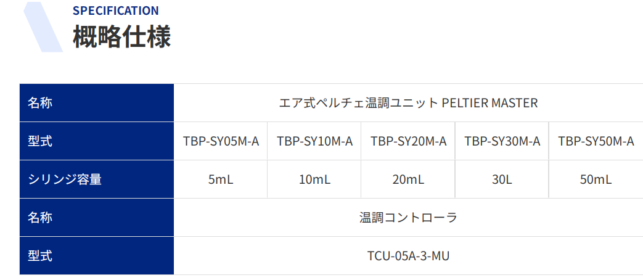Screen dimensions: 643x280
Task: Select model TBP-SY10M-A cell
Action: click(x=314, y=141)
